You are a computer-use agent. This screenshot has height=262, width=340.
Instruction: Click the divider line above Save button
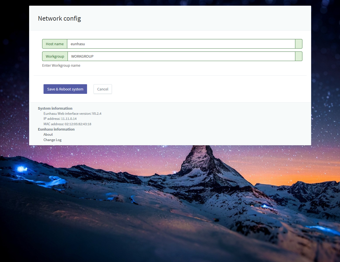[x=170, y=75]
